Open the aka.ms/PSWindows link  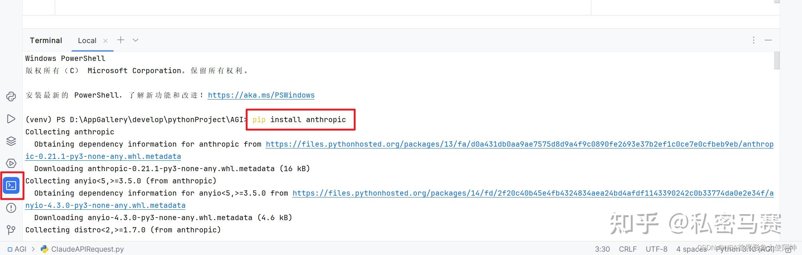261,95
